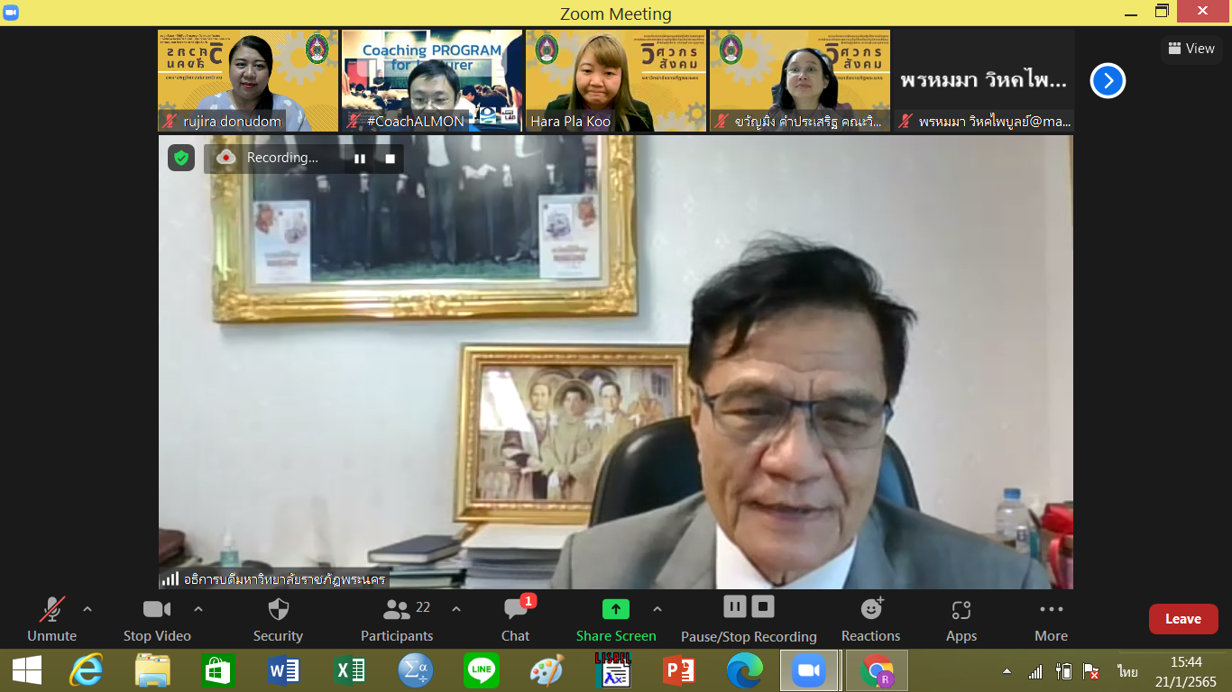The width and height of the screenshot is (1232, 692).
Task: Expand share options arrow beside Share Screen
Action: coord(657,610)
